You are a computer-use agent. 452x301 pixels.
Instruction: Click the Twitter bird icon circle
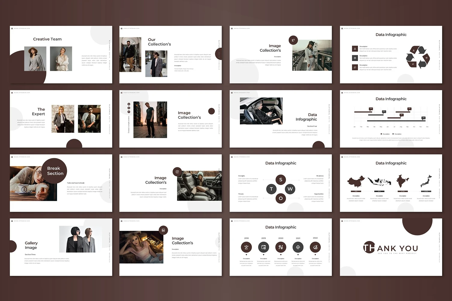293,40
